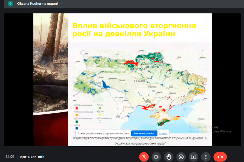Click the 'UKRAINE' label on the map
244x162 pixels.
[140, 81]
